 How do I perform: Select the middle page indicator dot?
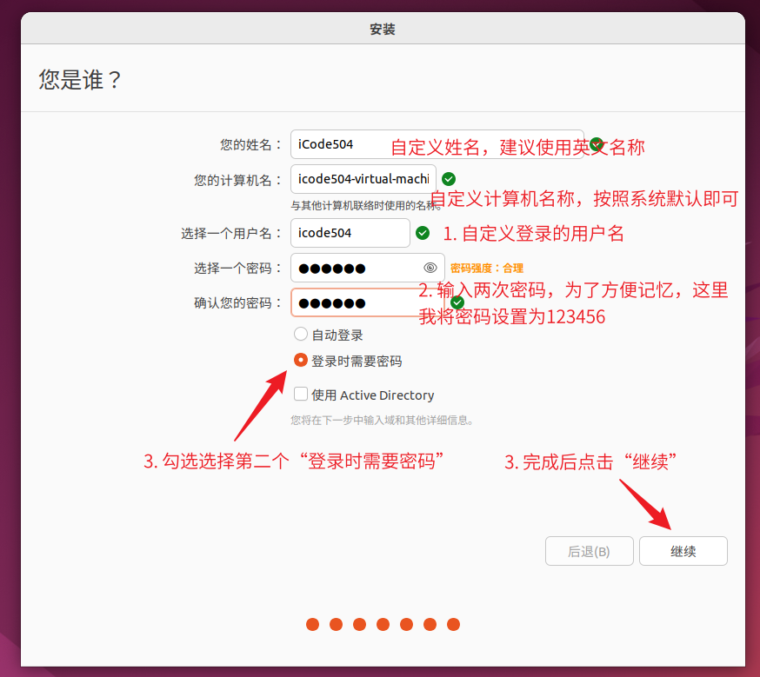pyautogui.click(x=383, y=624)
